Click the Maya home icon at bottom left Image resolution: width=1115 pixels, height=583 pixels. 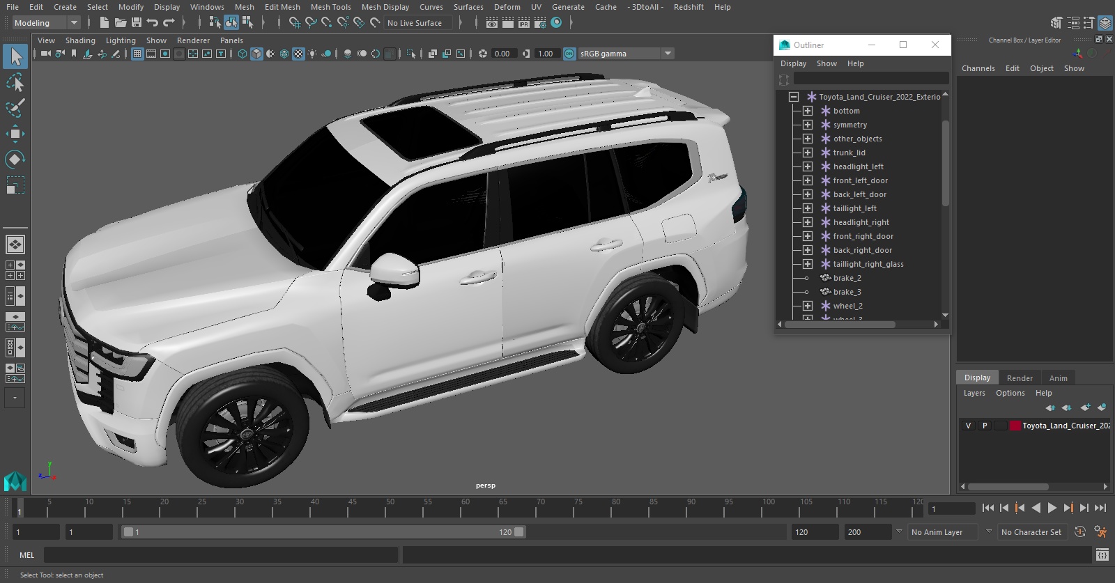tap(15, 481)
